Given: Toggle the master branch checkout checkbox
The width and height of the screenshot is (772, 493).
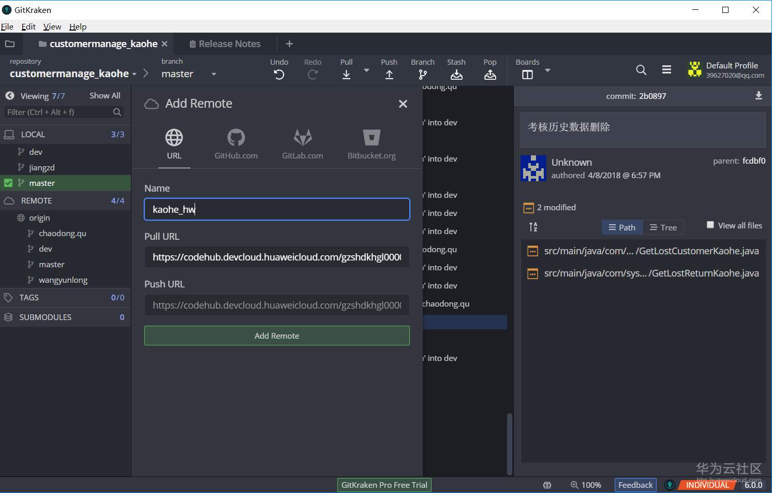Looking at the screenshot, I should (8, 183).
